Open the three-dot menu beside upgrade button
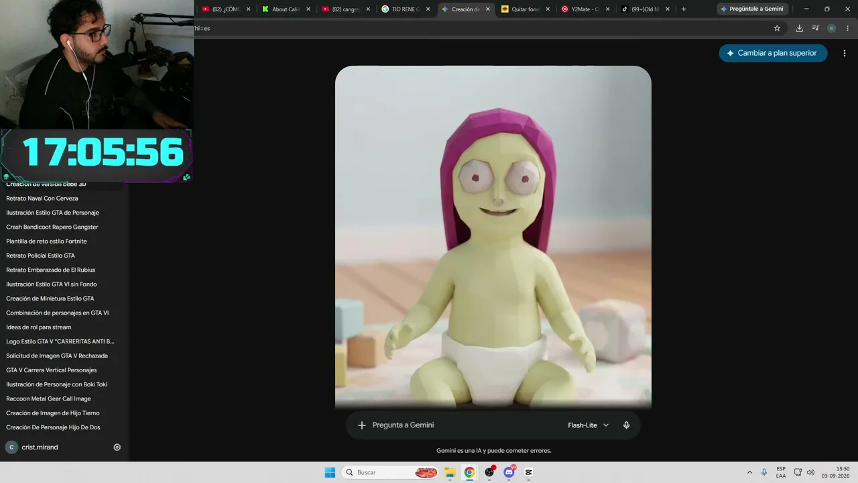This screenshot has width=858, height=483. (x=845, y=53)
